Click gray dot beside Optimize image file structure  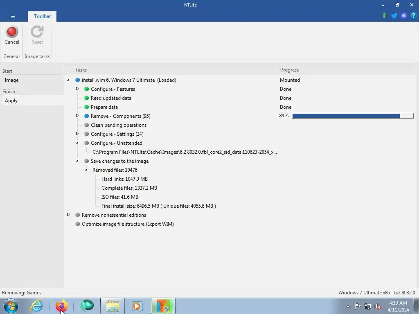point(77,224)
